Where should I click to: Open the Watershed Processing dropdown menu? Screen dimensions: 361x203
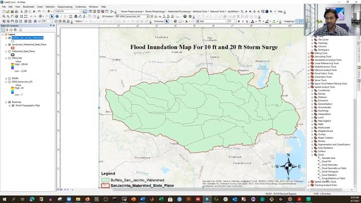[179, 11]
